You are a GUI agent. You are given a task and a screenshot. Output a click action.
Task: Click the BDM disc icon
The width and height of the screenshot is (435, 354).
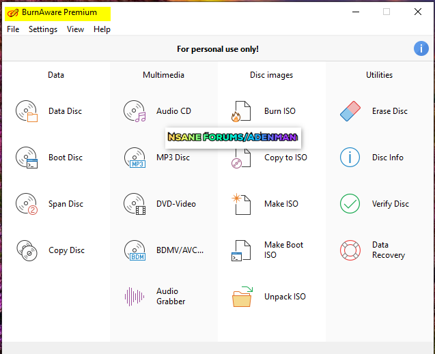pos(135,250)
